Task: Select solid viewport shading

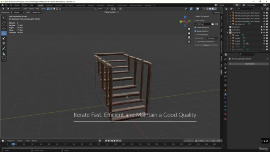Action: [210, 9]
